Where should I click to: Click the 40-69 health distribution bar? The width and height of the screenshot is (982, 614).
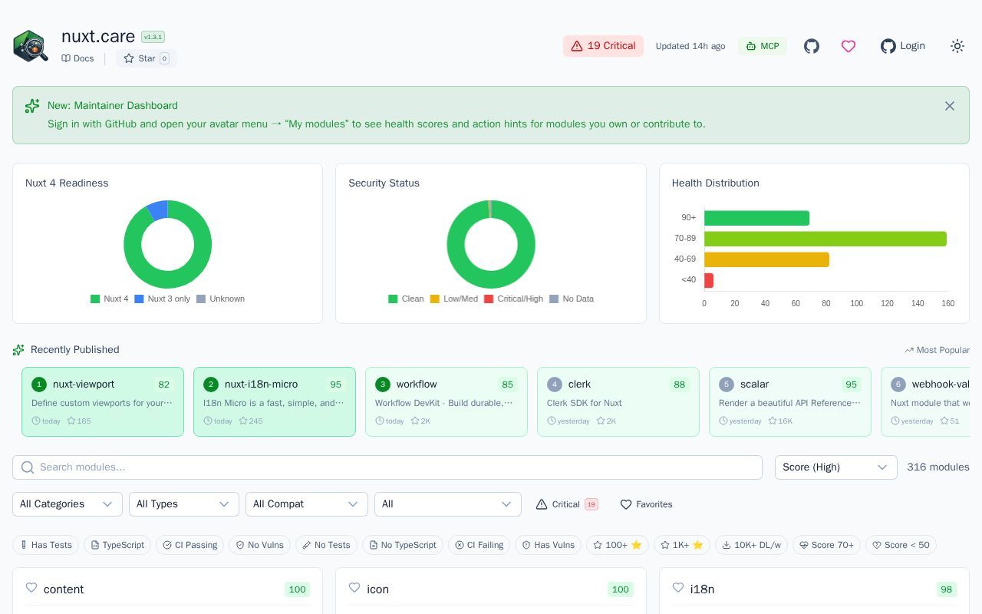click(x=766, y=259)
